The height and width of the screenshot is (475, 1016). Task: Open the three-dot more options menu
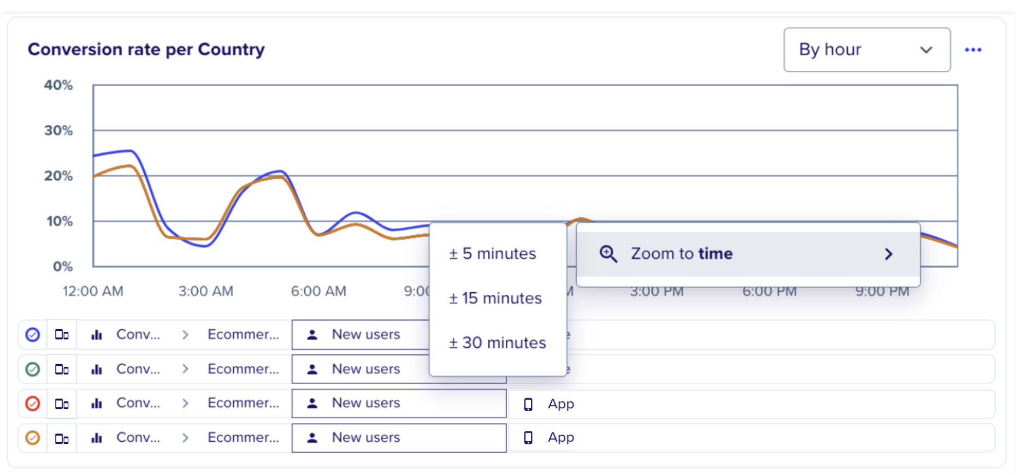point(973,50)
